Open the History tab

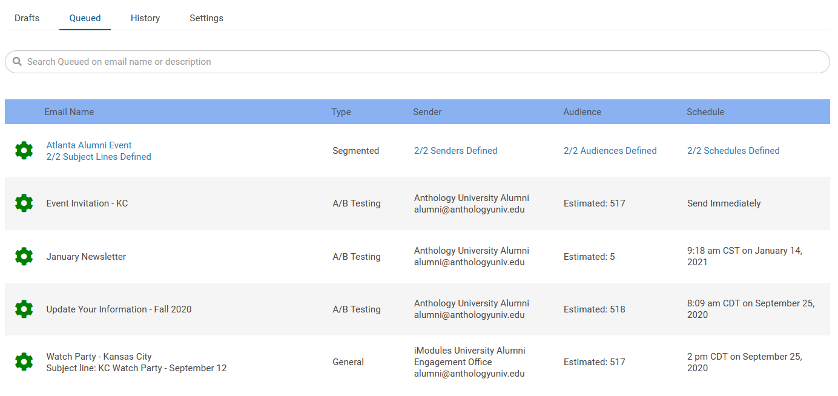tap(145, 18)
